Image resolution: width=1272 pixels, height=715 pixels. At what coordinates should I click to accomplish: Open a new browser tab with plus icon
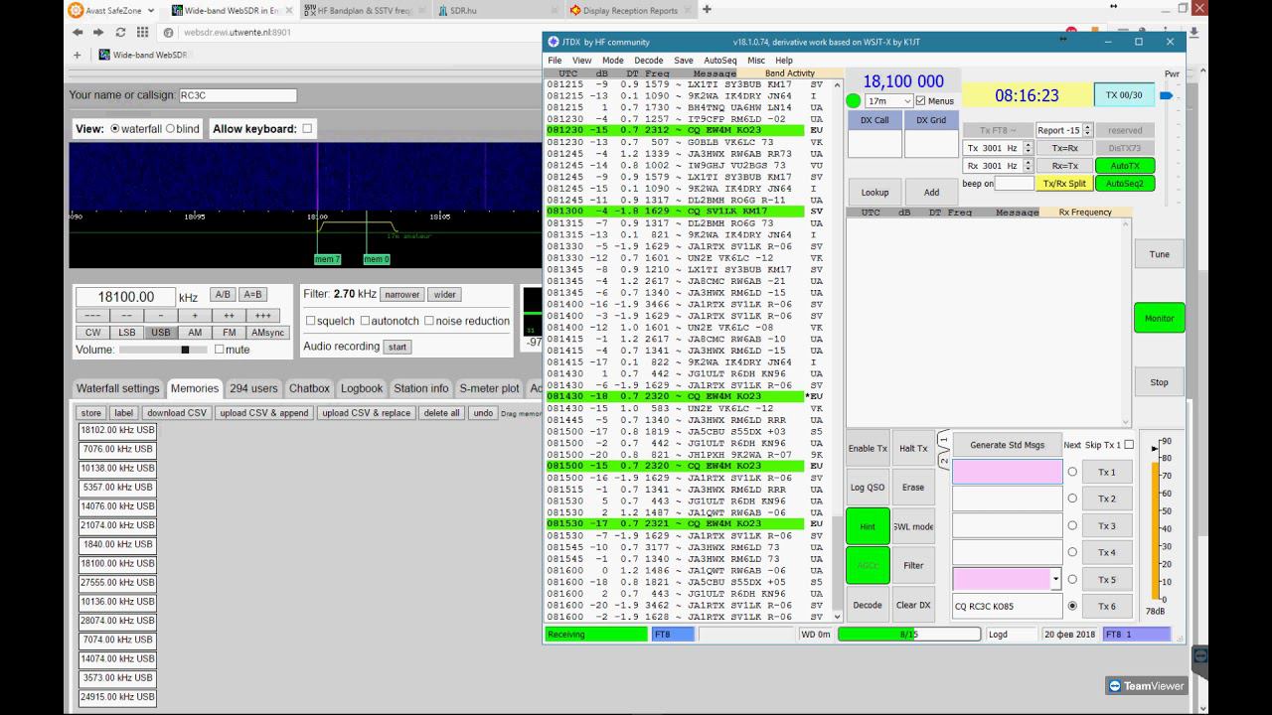[707, 10]
